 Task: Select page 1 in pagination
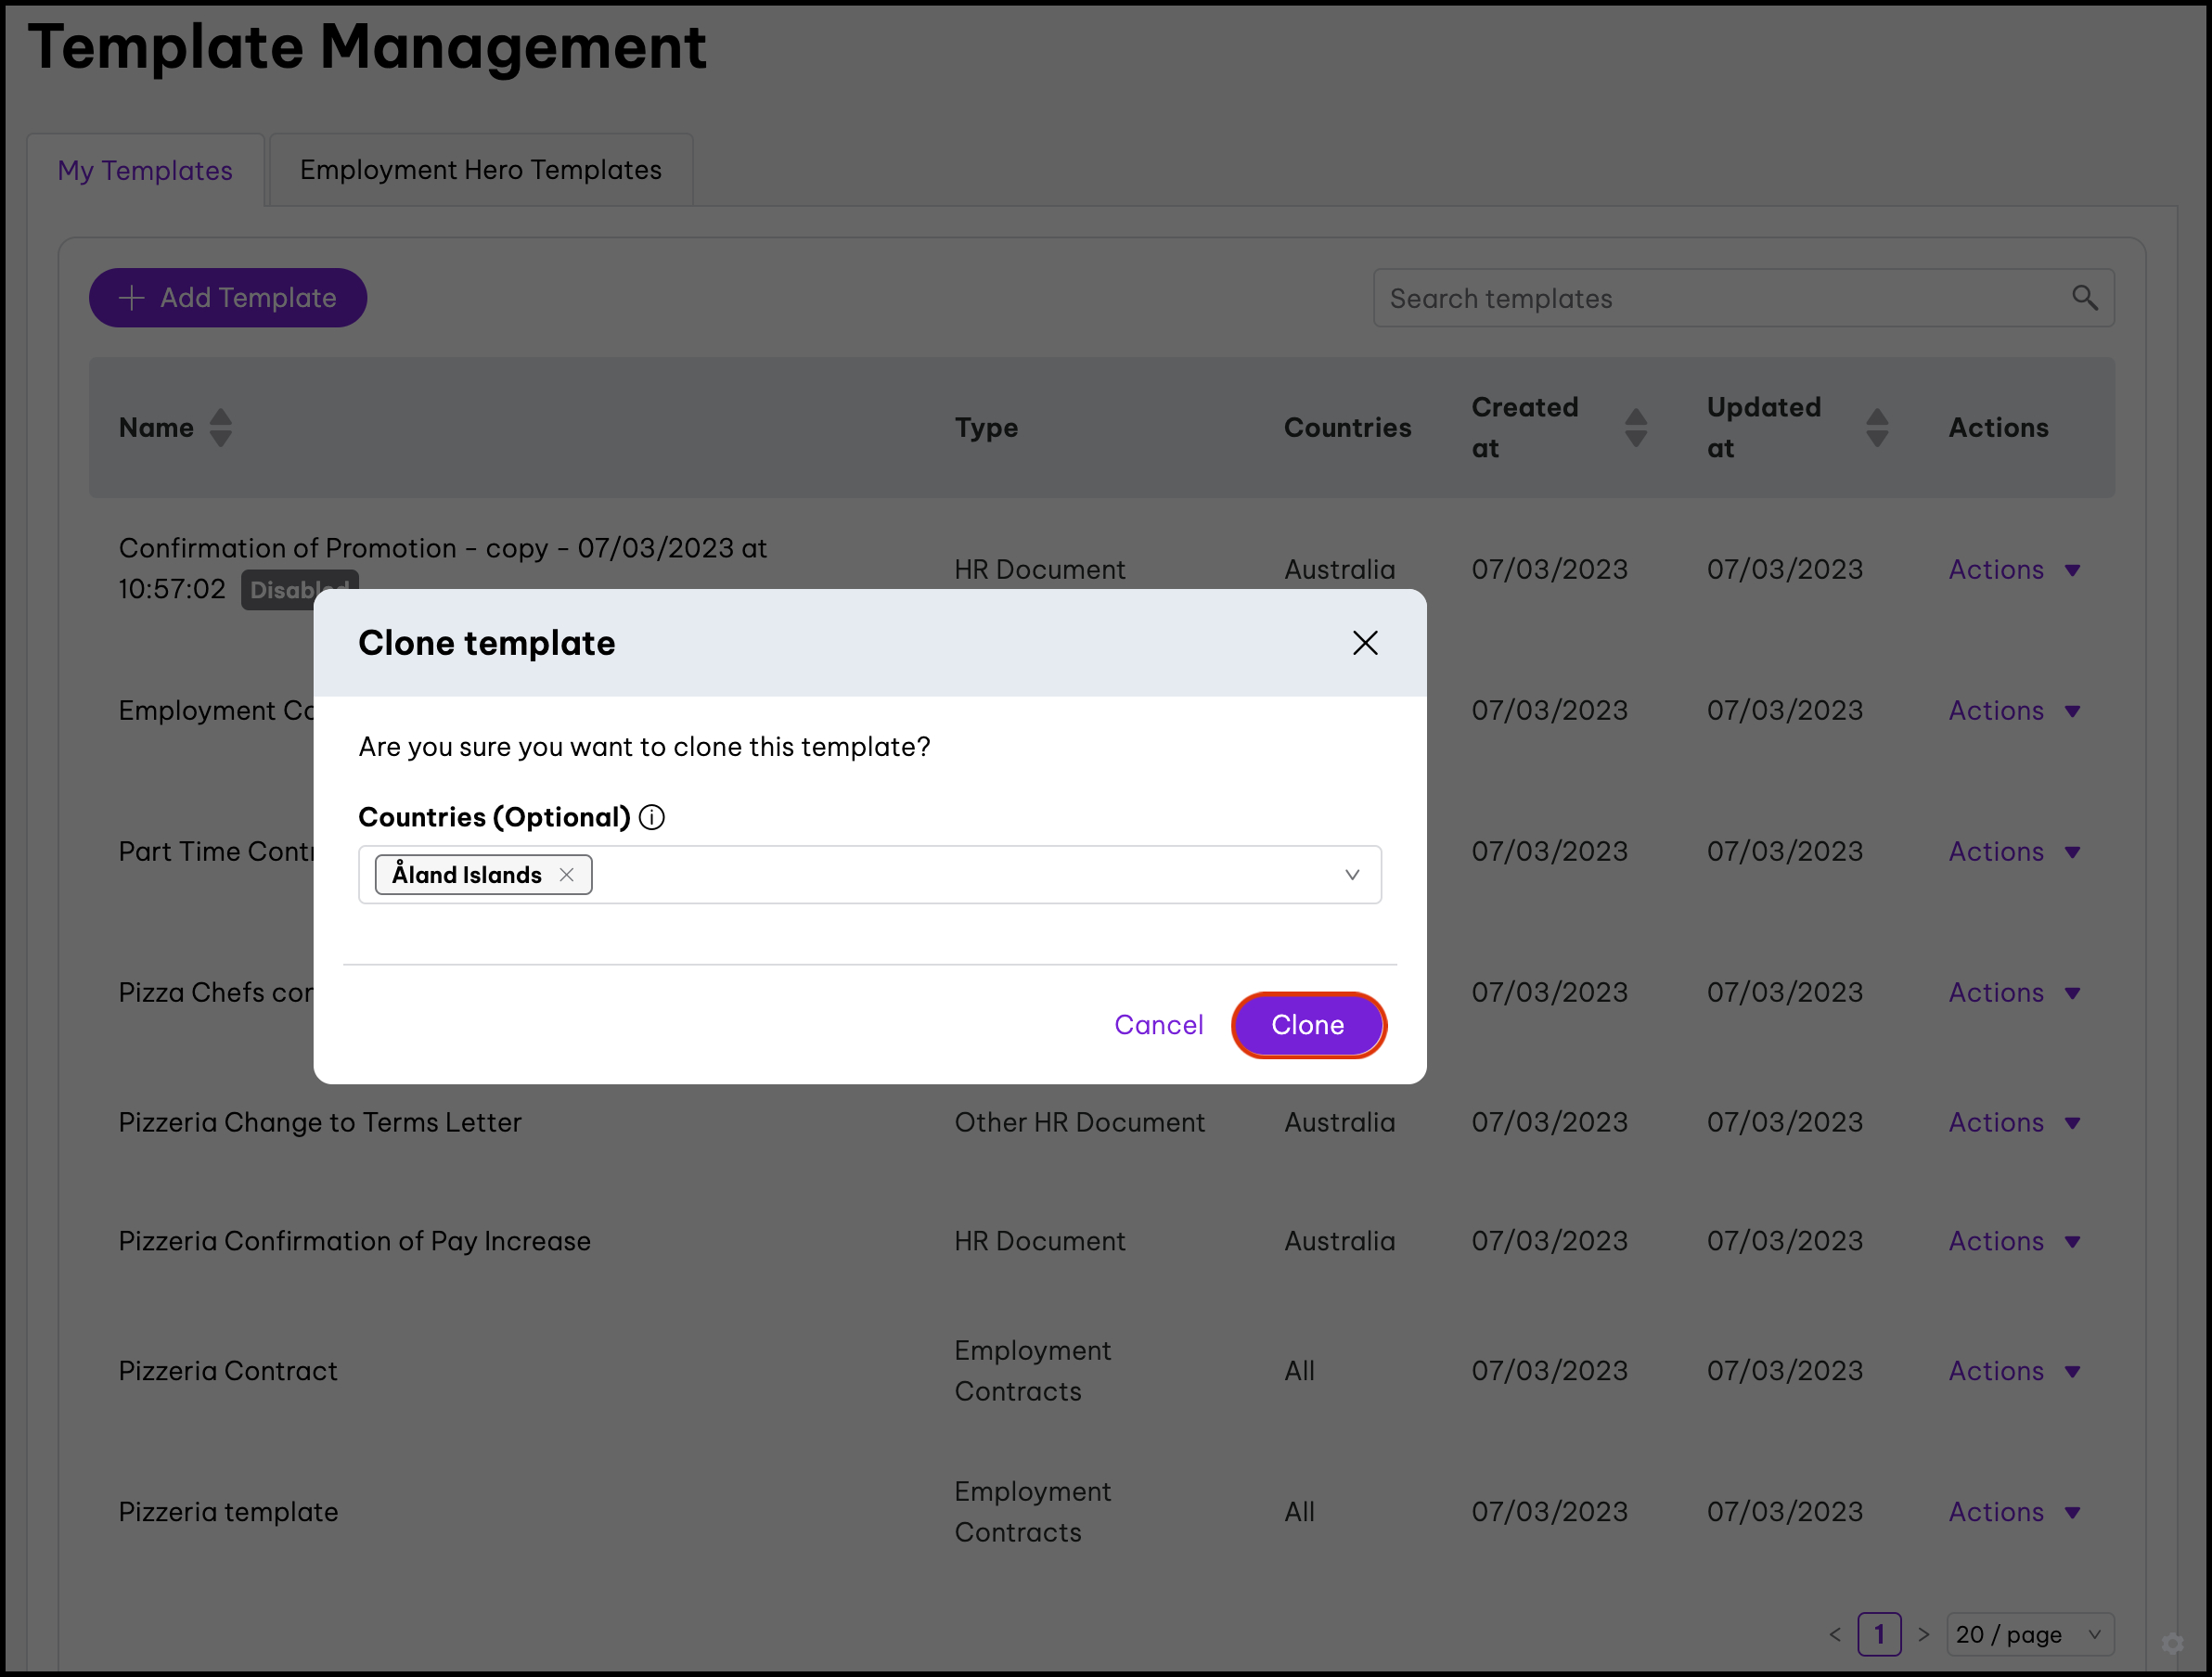[x=1879, y=1634]
